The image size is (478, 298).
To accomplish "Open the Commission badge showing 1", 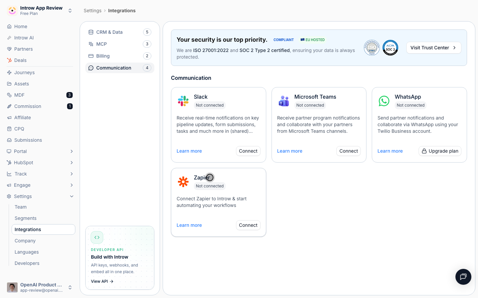I will coord(70,106).
